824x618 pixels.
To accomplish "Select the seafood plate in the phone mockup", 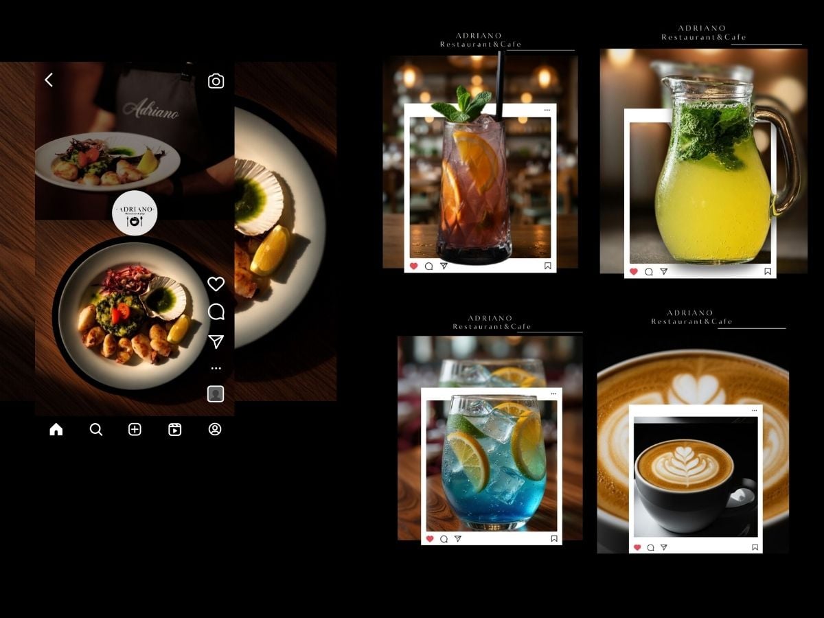I will tap(133, 316).
